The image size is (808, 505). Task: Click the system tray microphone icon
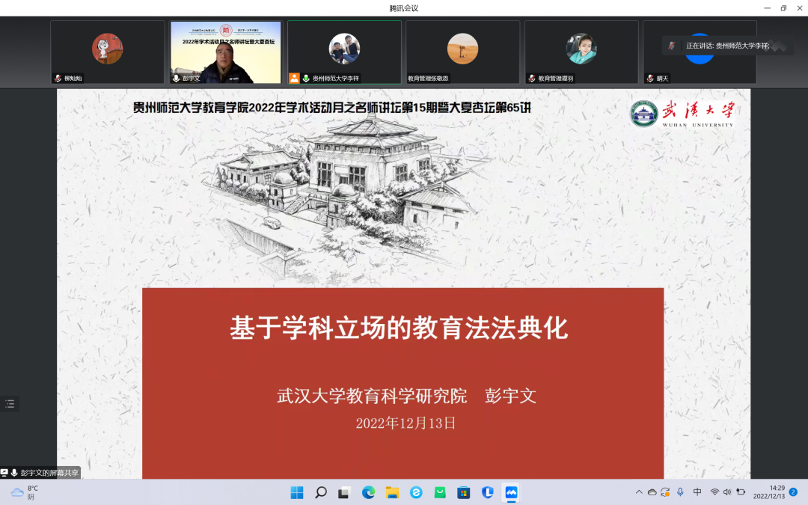(x=680, y=492)
